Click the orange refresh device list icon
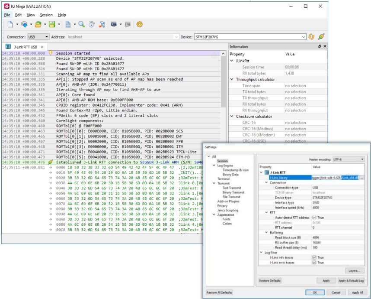The width and height of the screenshot is (371, 299). point(311,37)
